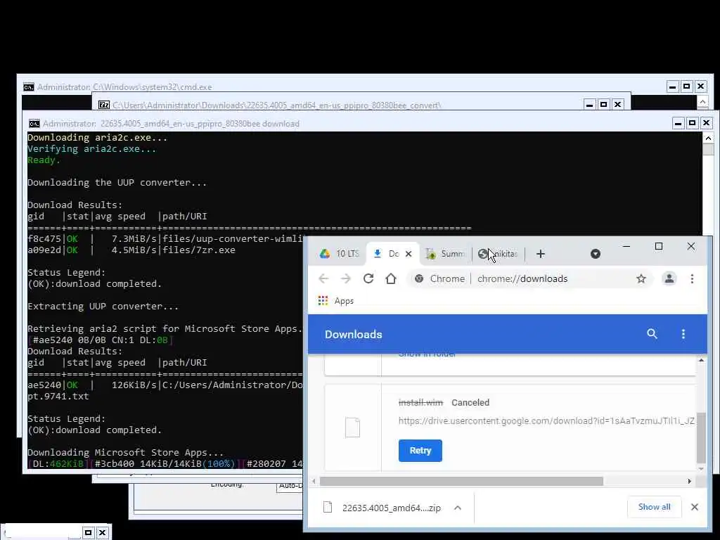720x540 pixels.
Task: Dismiss the Chrome download shelf
Action: point(694,507)
